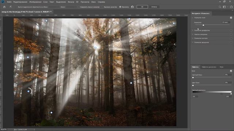Open the Справка menu
The image size is (234, 131).
[x=101, y=2]
